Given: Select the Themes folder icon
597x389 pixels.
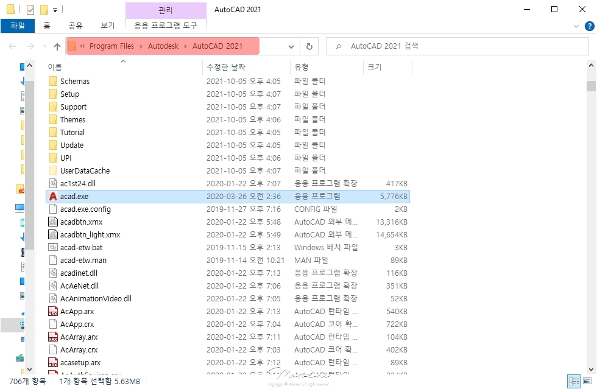Looking at the screenshot, I should tap(54, 119).
